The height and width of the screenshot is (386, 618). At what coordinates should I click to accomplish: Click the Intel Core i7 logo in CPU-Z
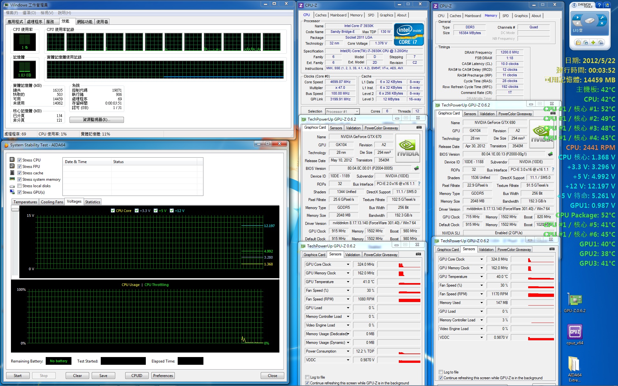pyautogui.click(x=409, y=34)
